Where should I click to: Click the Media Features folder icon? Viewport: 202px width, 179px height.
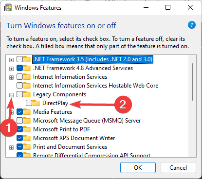coord(27,112)
